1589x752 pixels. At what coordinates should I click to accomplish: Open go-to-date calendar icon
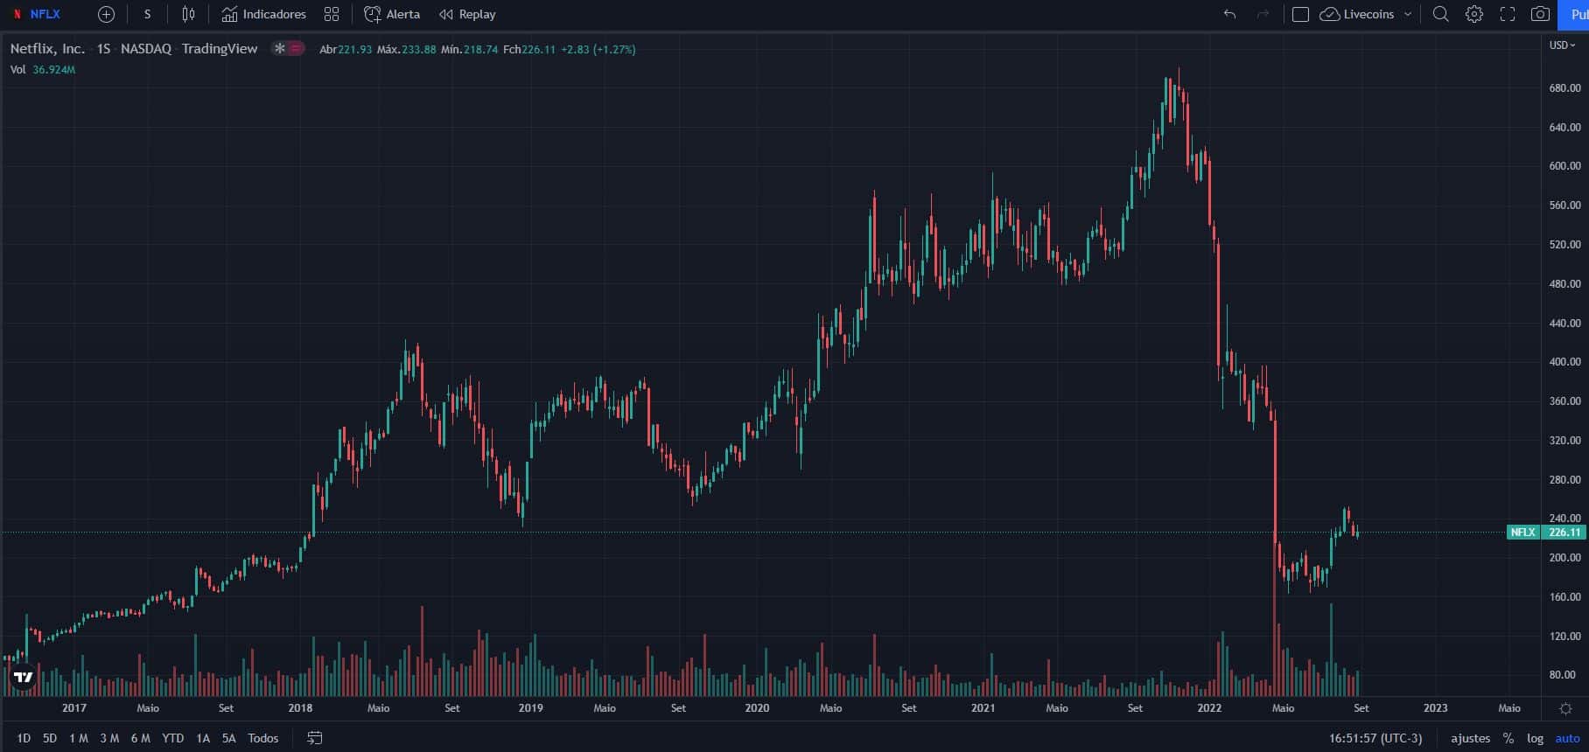click(x=315, y=738)
